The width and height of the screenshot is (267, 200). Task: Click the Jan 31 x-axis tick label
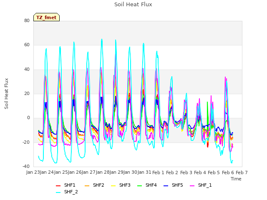144,172
